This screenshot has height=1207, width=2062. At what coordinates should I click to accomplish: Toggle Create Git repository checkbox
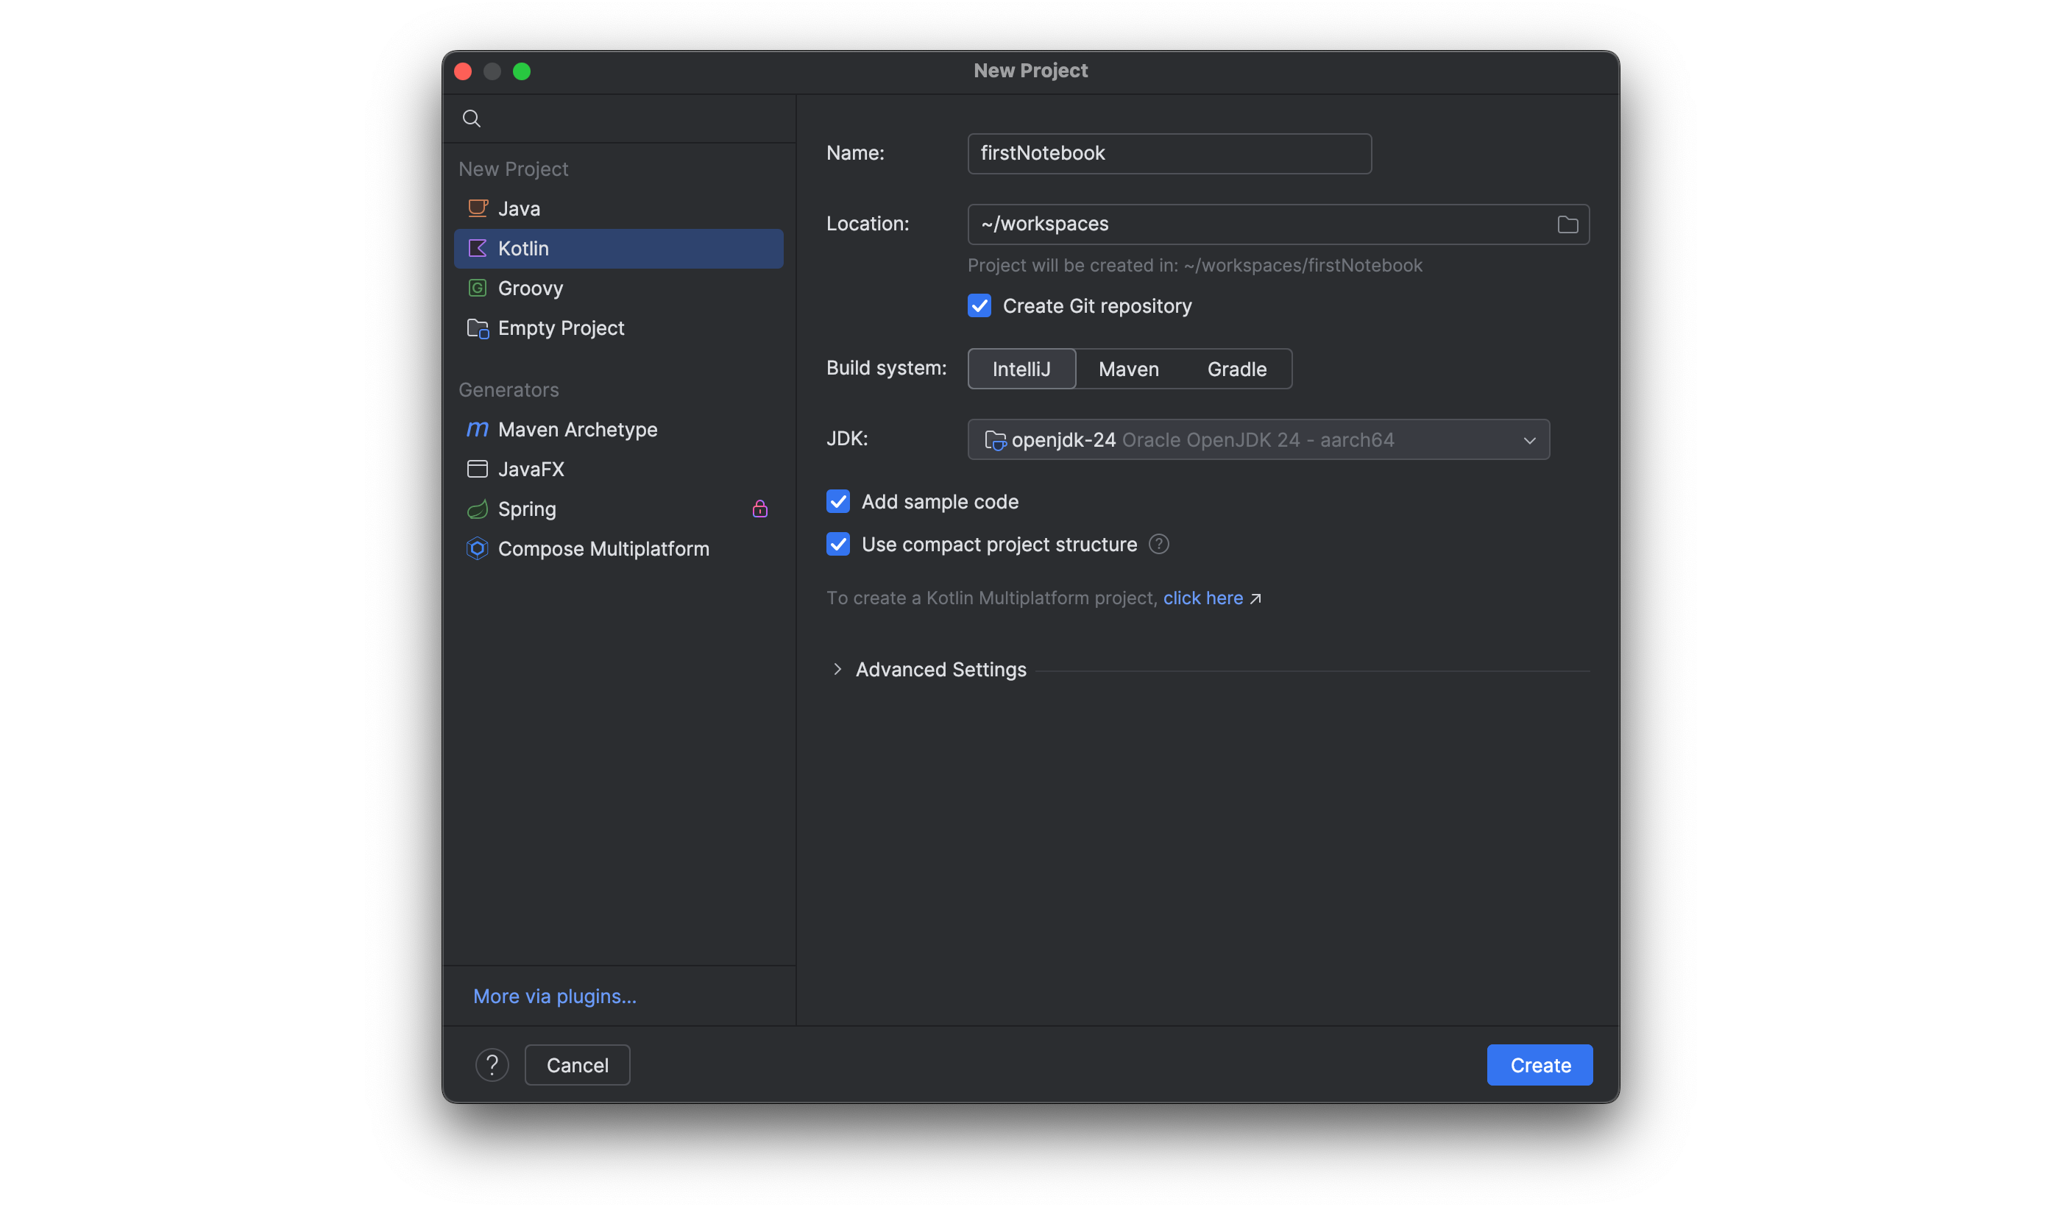point(979,306)
